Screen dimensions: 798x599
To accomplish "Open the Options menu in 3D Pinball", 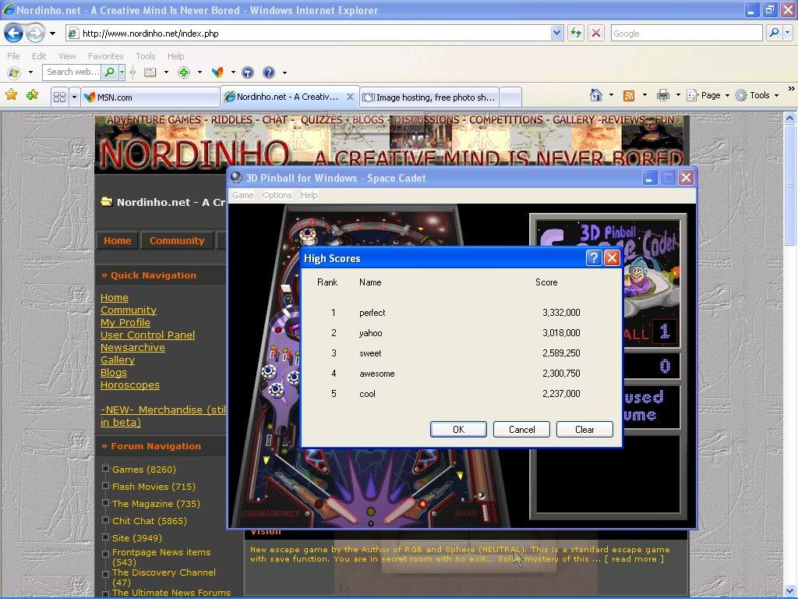I will point(277,195).
